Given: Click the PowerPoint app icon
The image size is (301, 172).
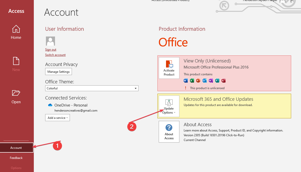Looking at the screenshot, I should point(198,81).
